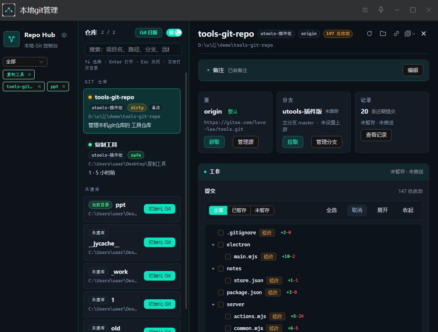Open the copy options dropdown icon

(x=410, y=33)
